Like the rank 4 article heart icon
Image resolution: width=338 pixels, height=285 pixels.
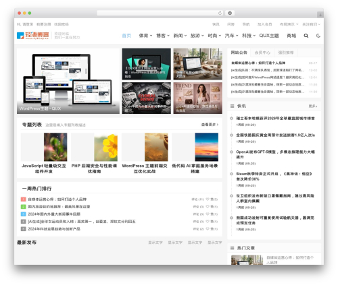208,222
